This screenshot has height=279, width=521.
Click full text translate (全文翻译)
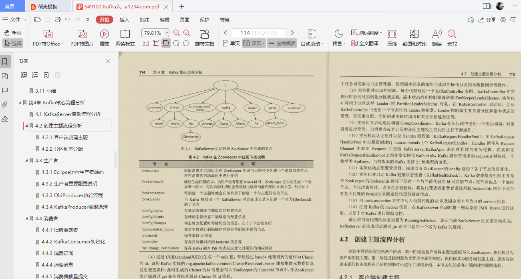click(x=365, y=43)
